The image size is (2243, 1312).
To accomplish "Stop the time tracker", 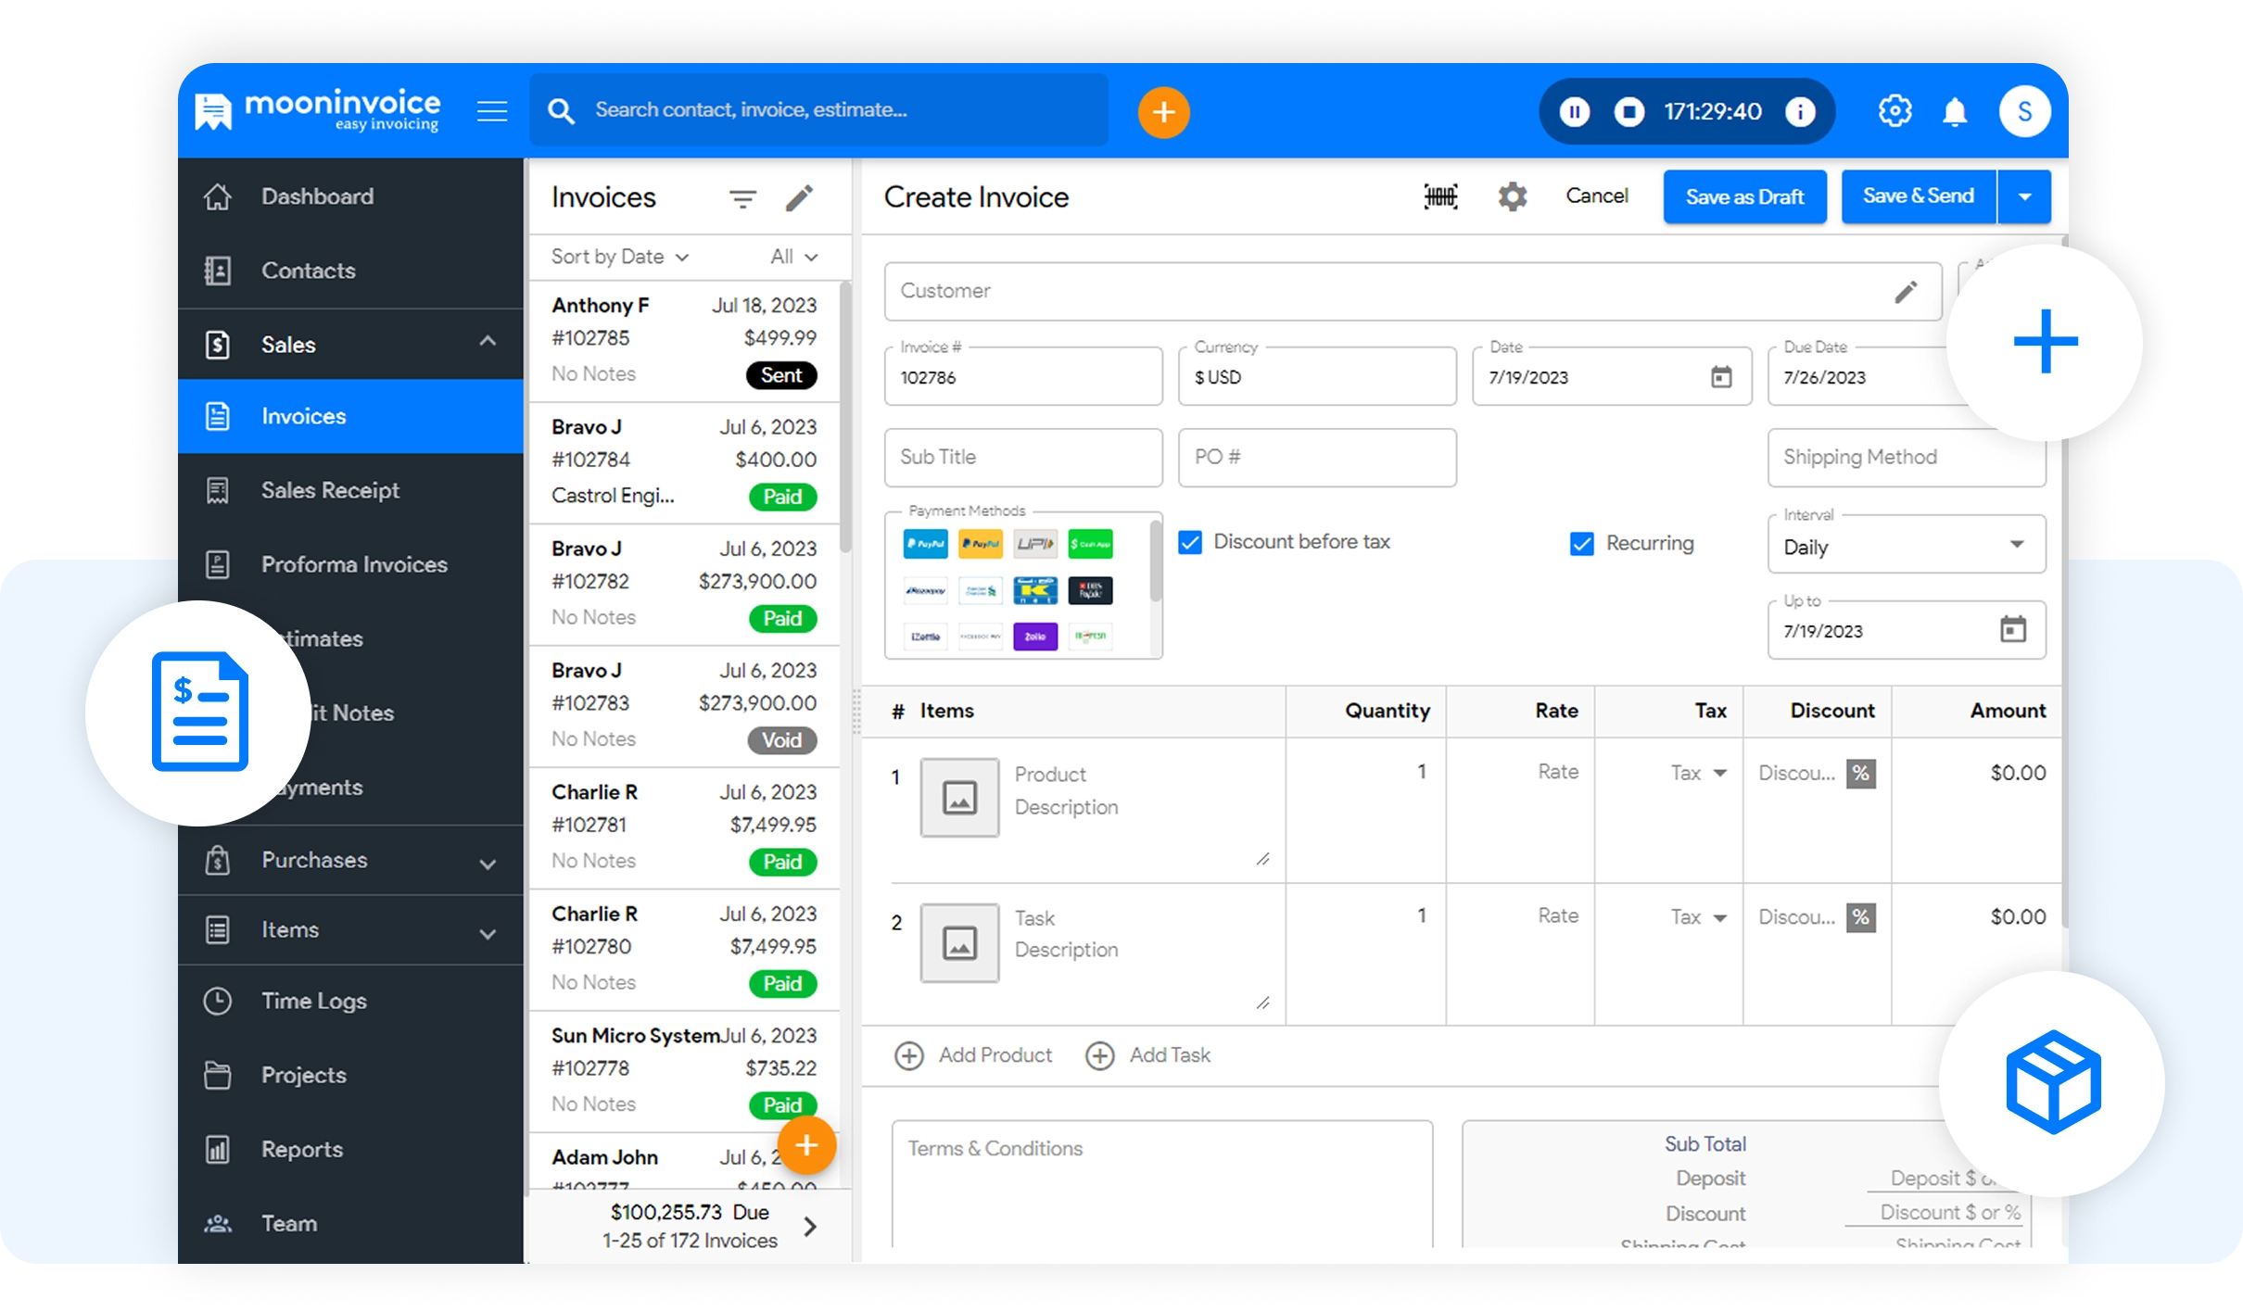I will (x=1628, y=112).
